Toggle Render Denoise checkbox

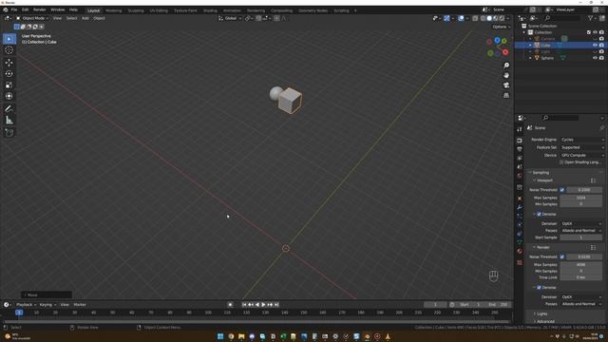pos(539,288)
